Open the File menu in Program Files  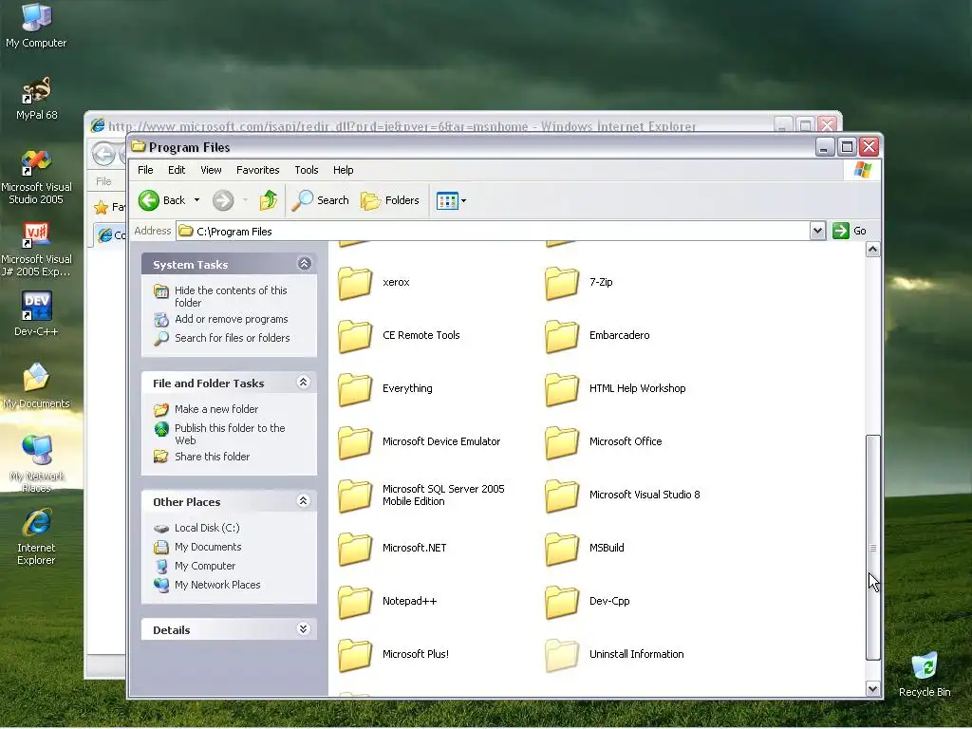[x=145, y=170]
